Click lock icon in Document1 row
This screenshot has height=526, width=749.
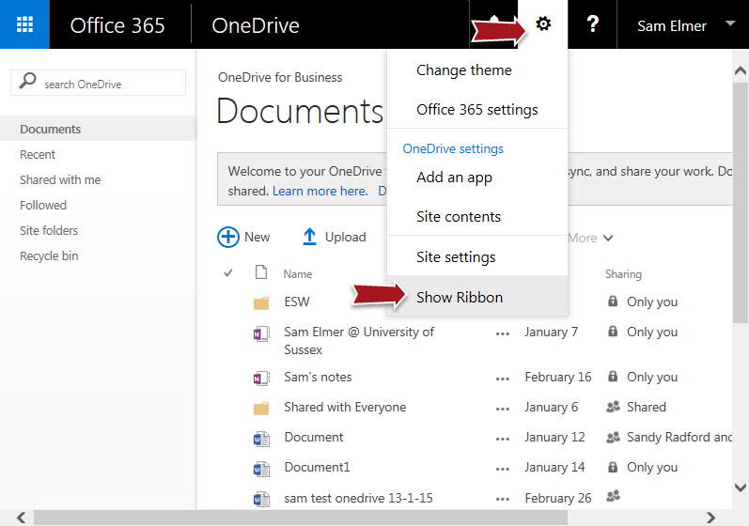tap(613, 467)
